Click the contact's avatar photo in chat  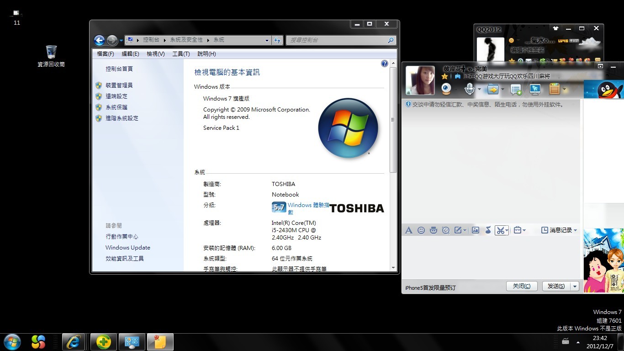(420, 80)
